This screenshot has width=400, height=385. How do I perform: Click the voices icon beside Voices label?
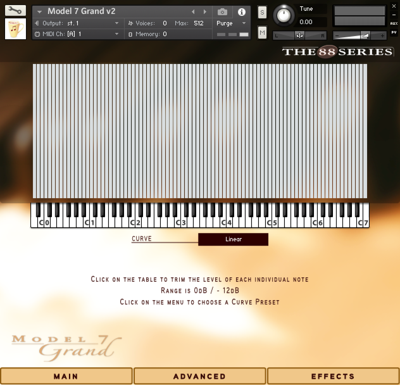tap(130, 23)
